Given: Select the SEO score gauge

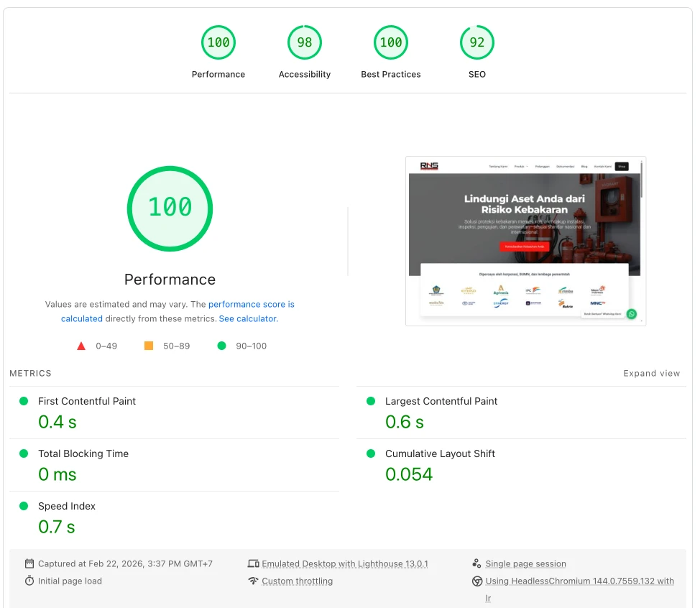Looking at the screenshot, I should (477, 42).
